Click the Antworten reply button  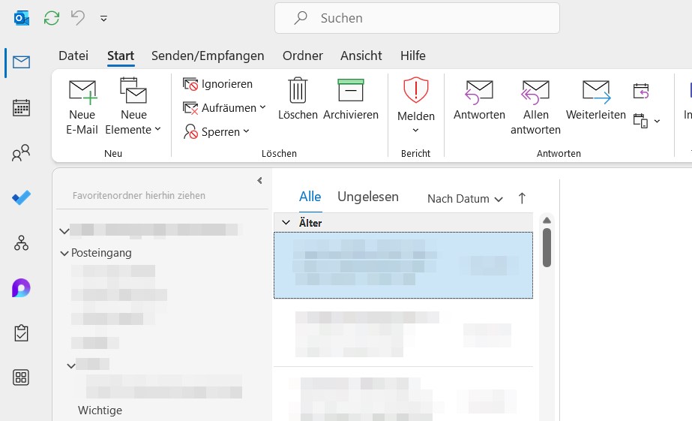click(x=479, y=101)
